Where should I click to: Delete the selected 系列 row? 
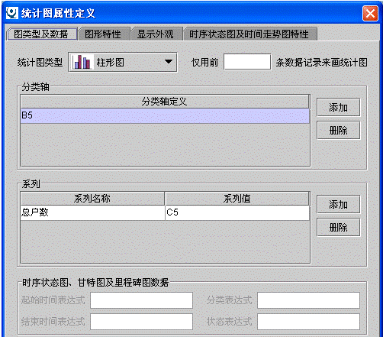click(338, 227)
